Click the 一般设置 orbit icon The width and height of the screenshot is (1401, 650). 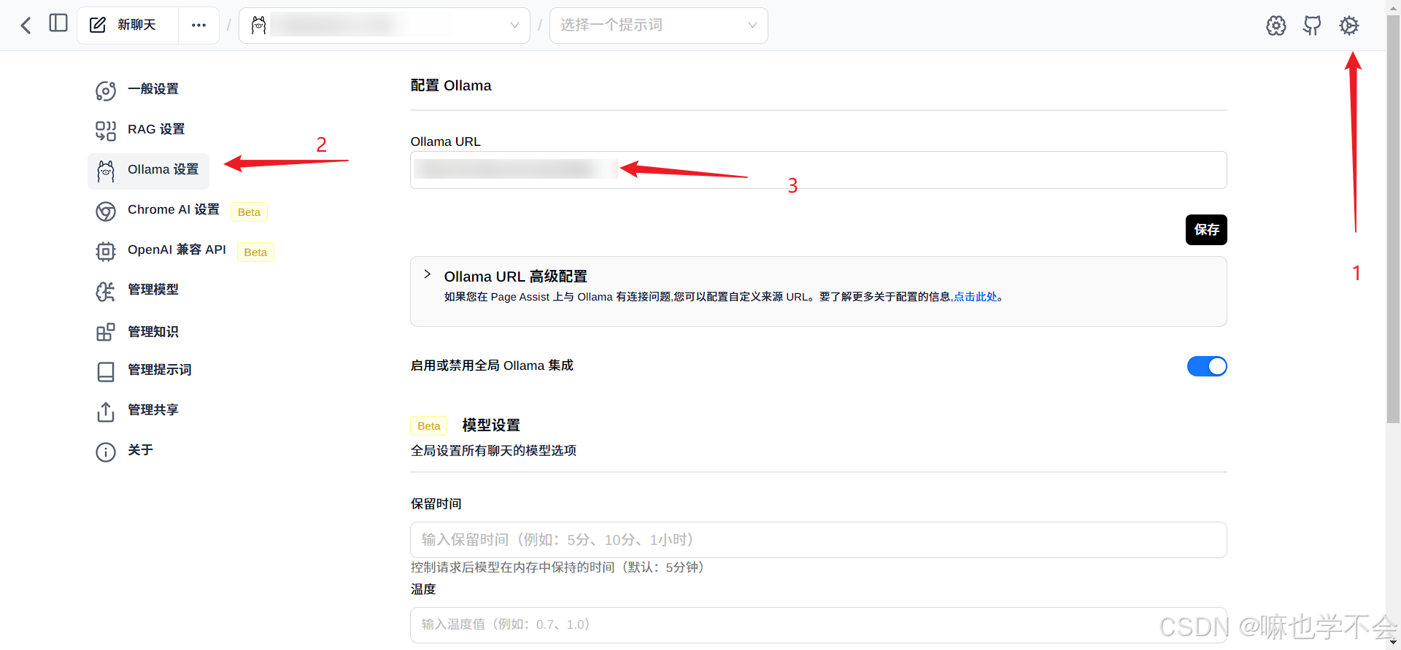(106, 91)
